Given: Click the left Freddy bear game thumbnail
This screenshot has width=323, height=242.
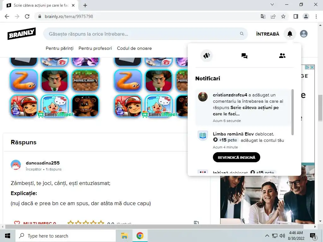Looking at the screenshot, I should pos(85,106).
